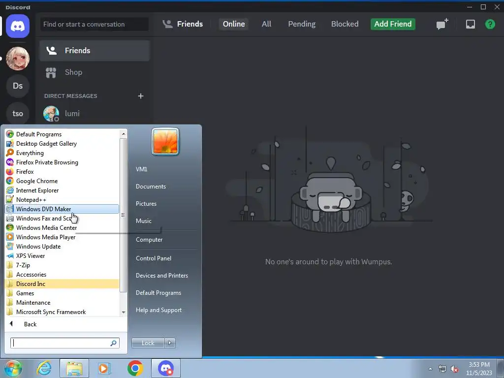Screen dimensions: 504x378
Task: Switch to the All friends tab
Action: pos(266,24)
